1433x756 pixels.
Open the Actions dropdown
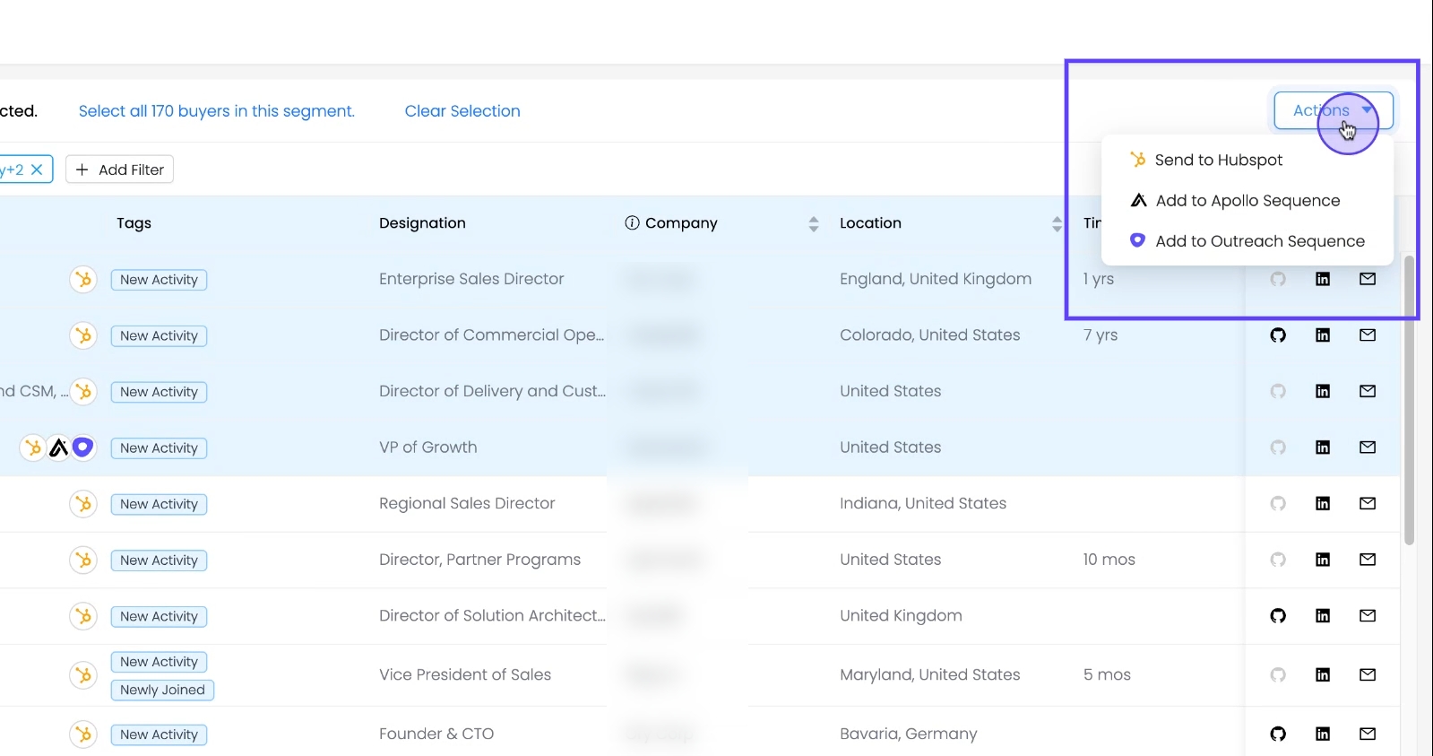1333,110
